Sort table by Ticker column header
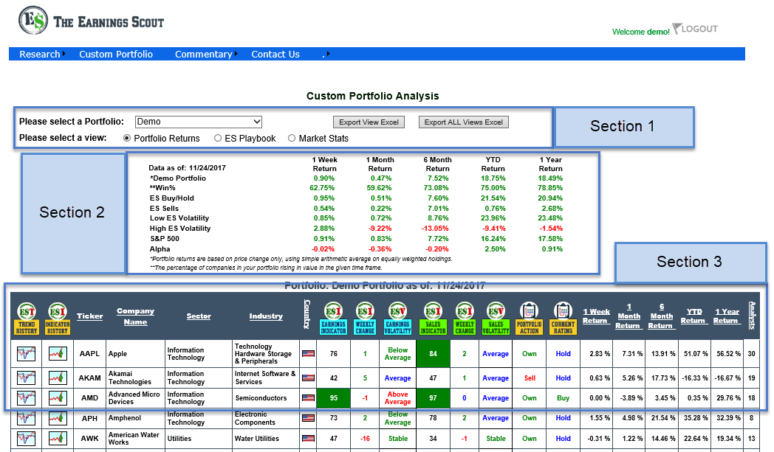The width and height of the screenshot is (774, 452). pos(89,316)
